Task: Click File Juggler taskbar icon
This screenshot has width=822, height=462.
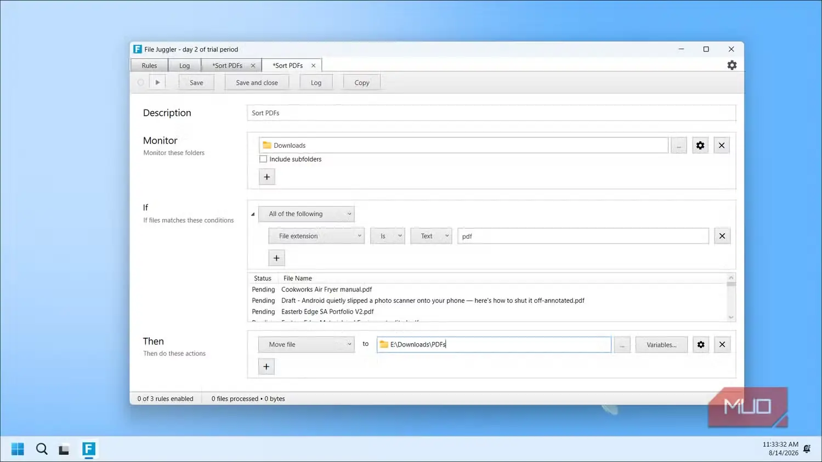Action: point(89,449)
